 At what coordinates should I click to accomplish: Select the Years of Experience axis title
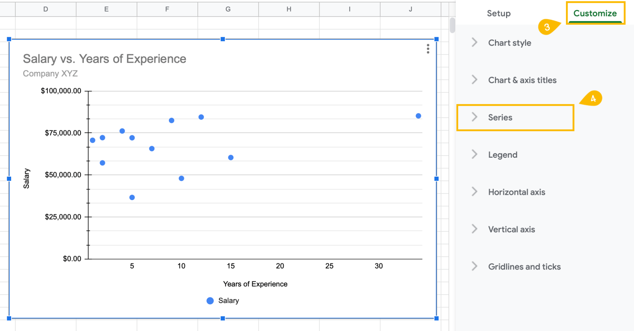coord(255,284)
